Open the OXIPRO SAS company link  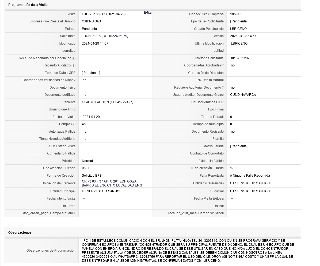(91, 21)
